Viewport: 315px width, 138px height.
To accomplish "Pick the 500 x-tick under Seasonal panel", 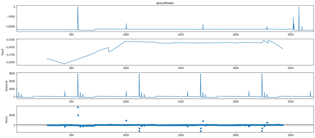I will [71, 102].
